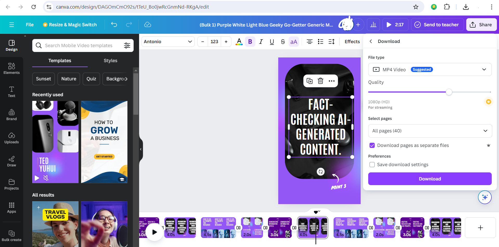This screenshot has width=499, height=247.
Task: Open the File menu
Action: pos(30,25)
